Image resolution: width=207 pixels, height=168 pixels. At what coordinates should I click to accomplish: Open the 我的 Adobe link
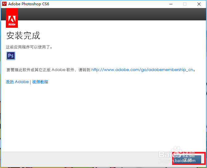17,82
